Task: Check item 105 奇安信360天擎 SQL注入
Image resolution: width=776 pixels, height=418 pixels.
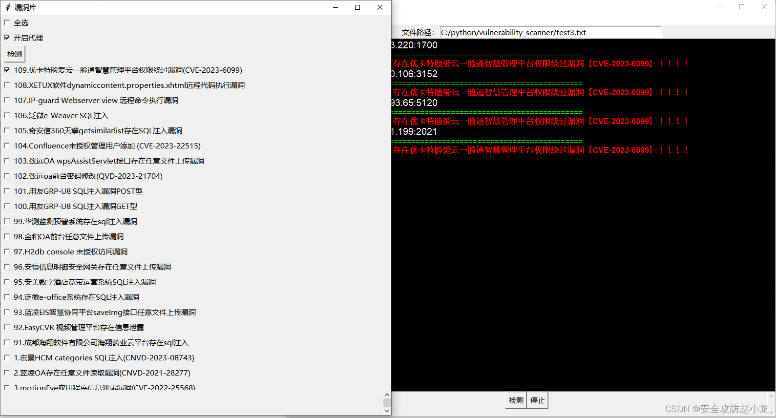Action: [7, 130]
